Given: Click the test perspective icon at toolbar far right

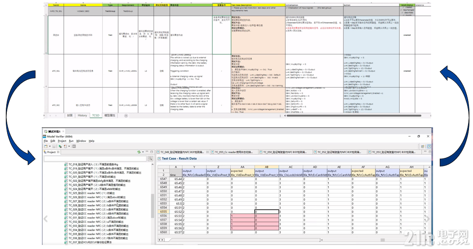Looking at the screenshot, I should coord(429,147).
